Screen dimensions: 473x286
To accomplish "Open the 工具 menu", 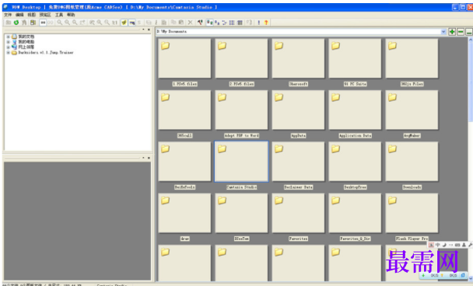I will click(59, 15).
